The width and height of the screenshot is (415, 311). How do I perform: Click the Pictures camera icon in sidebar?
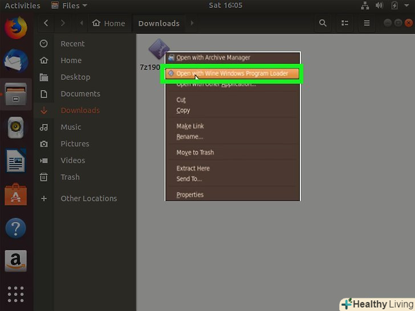click(44, 144)
